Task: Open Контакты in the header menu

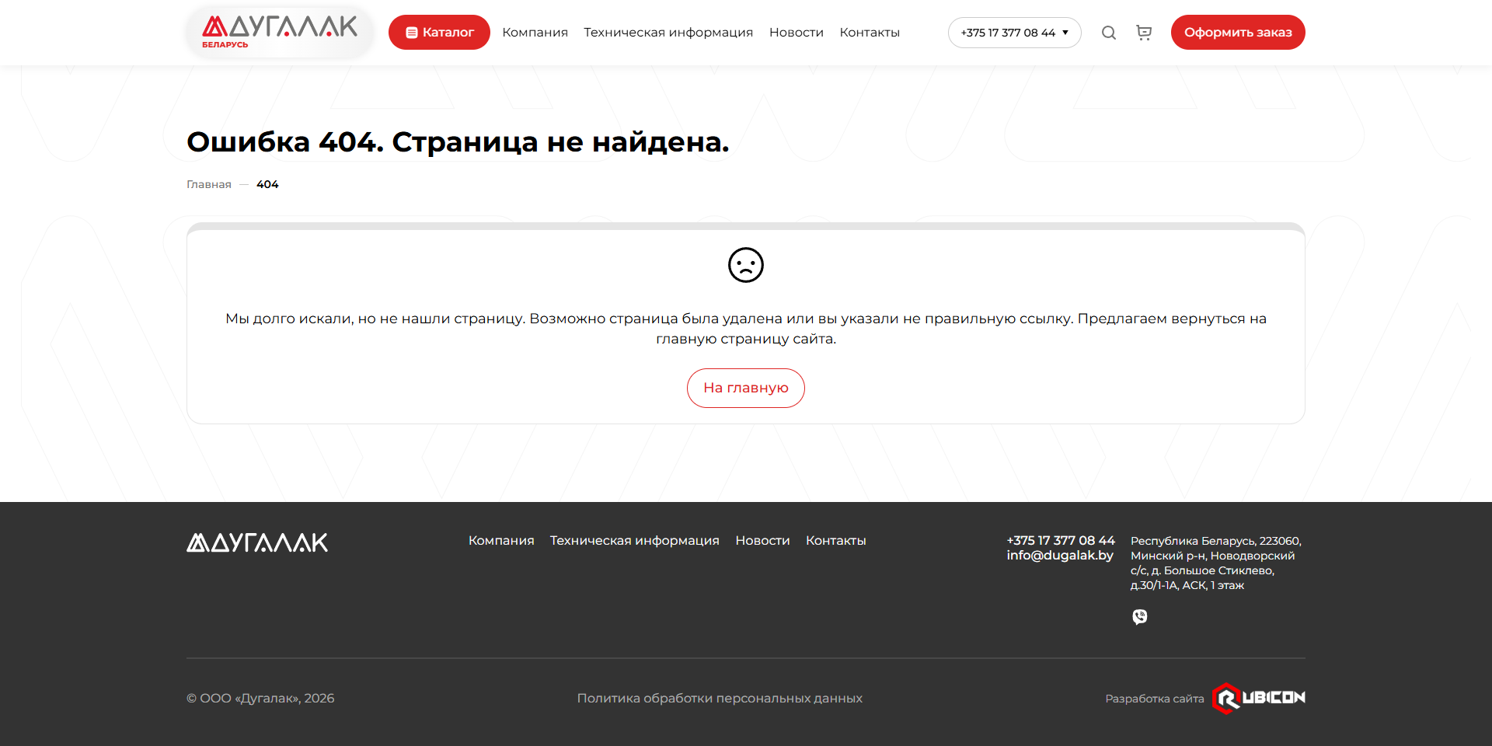Action: [870, 33]
